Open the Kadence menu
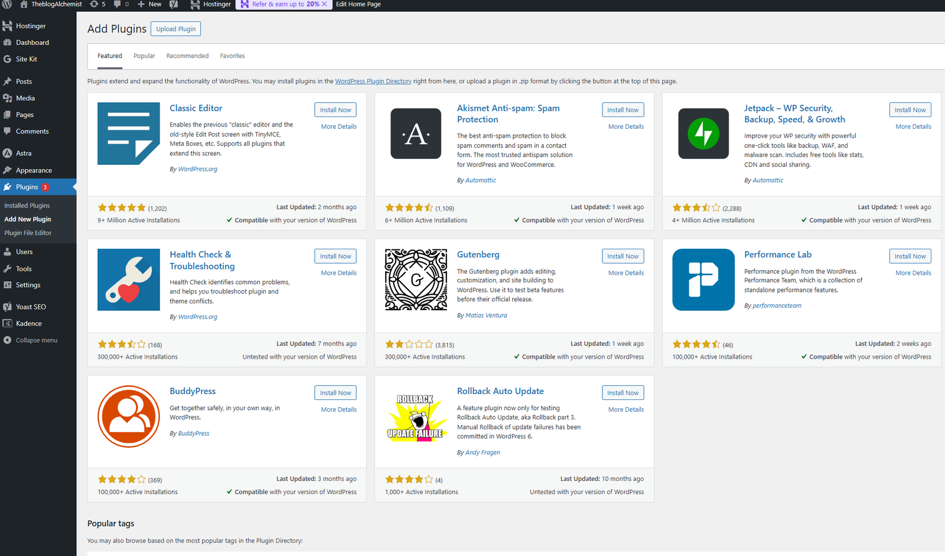The width and height of the screenshot is (945, 556). pyautogui.click(x=29, y=323)
